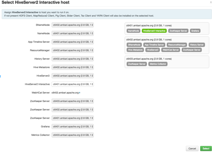This screenshot has width=212, height=152.
Task: Open the HiveServer2 Interactive host dropdown
Action: point(73,84)
